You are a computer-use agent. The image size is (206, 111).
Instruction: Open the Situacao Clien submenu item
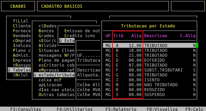pos(56,50)
